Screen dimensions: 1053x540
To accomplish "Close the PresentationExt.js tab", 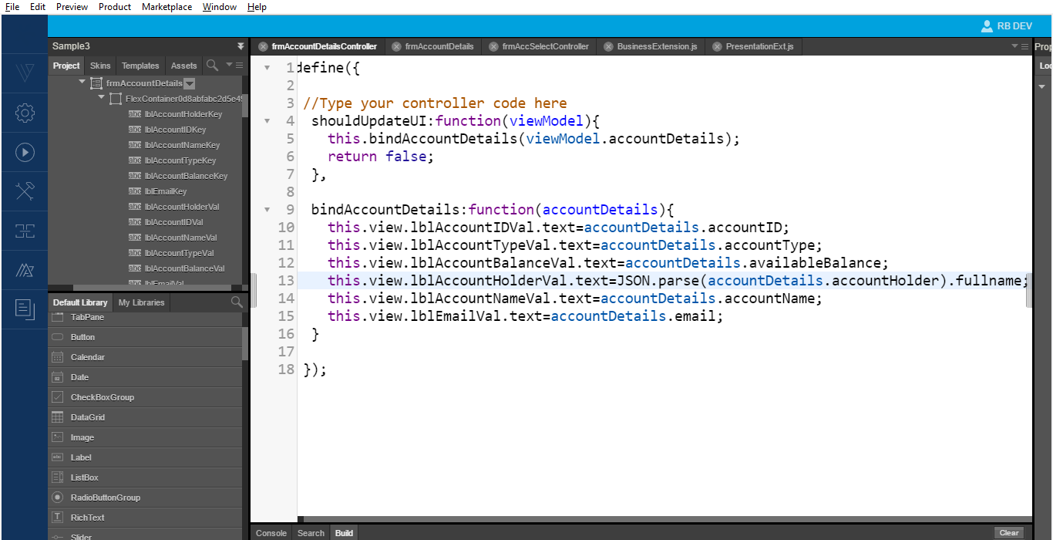I will [717, 46].
